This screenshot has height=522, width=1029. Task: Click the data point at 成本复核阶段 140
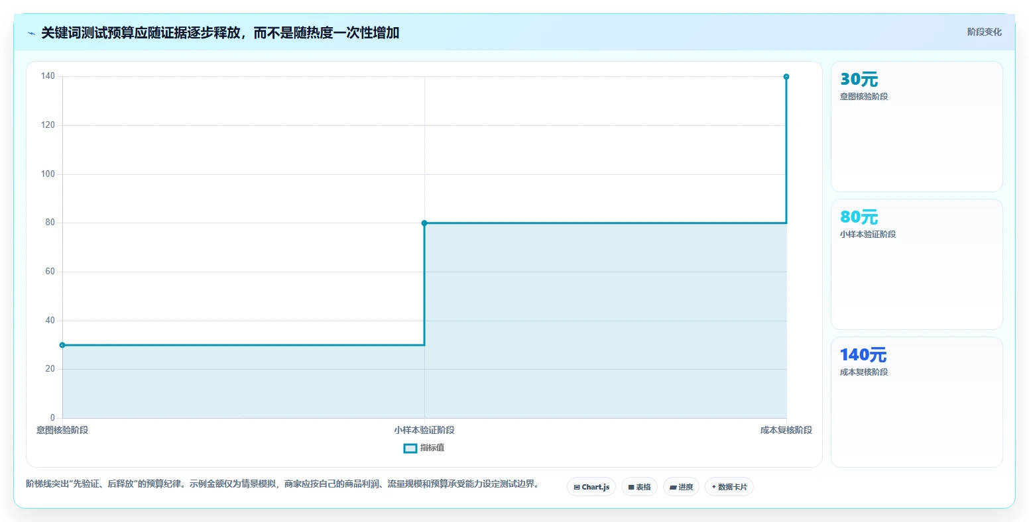pos(786,77)
